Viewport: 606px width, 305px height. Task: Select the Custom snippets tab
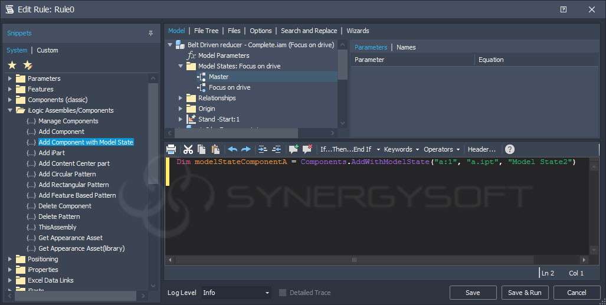tap(48, 50)
